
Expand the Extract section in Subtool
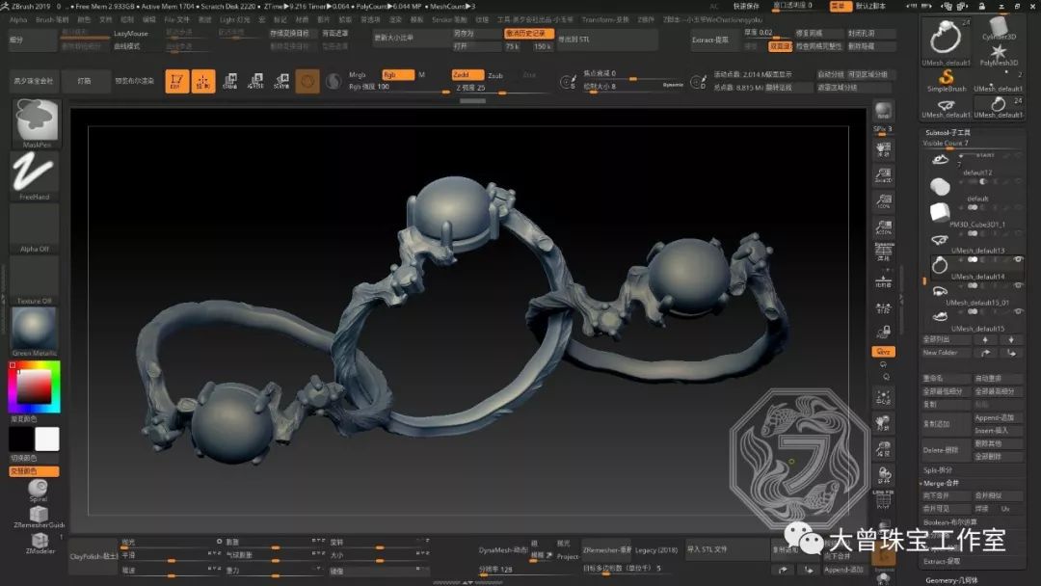pyautogui.click(x=941, y=562)
